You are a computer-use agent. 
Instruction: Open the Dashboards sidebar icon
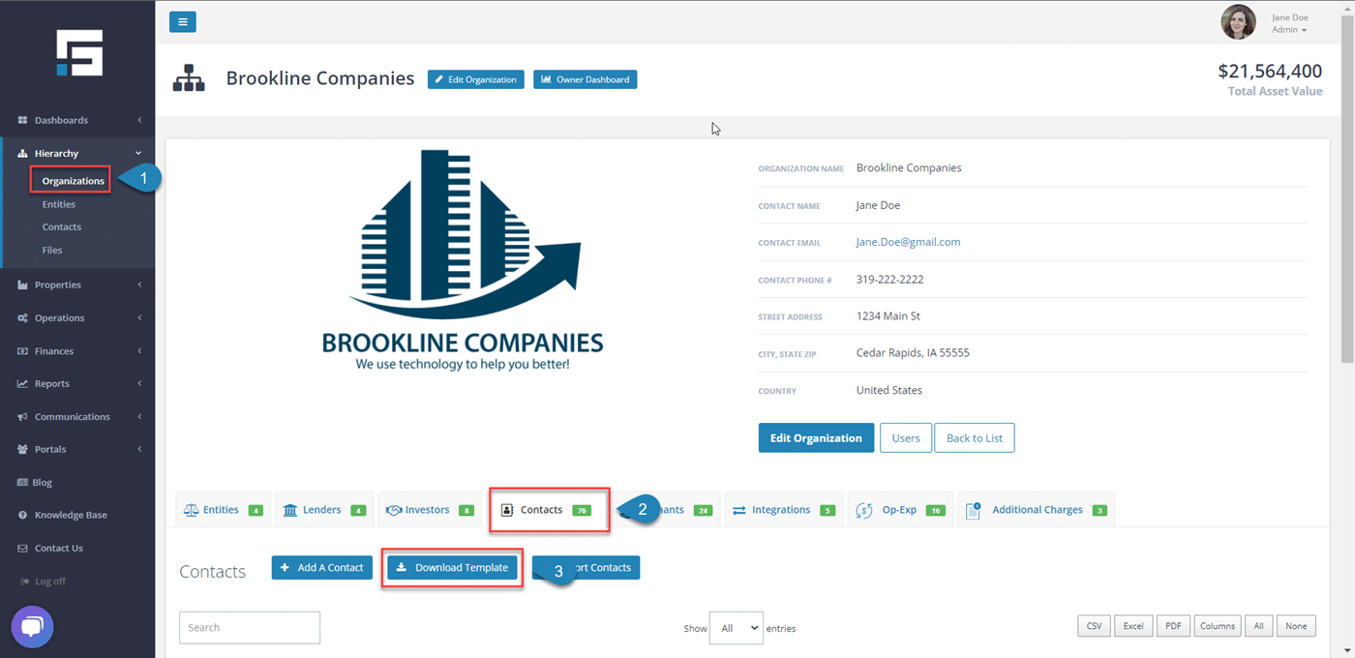[x=20, y=120]
